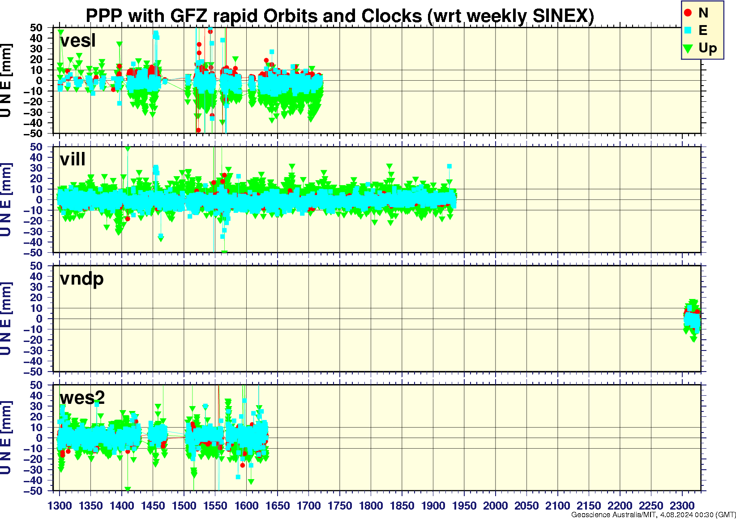This screenshot has height=519, width=736.
Task: Click x-axis tick label 1400
Action: click(122, 506)
